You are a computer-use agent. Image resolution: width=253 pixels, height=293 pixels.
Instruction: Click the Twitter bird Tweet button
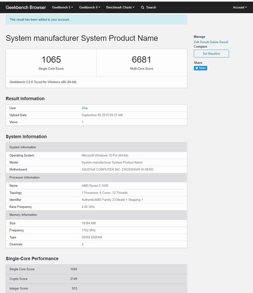(x=200, y=68)
